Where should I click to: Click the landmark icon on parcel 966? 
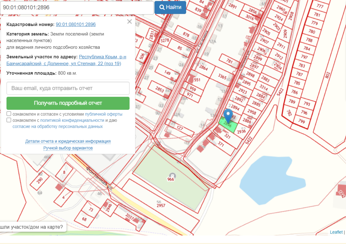171,175
